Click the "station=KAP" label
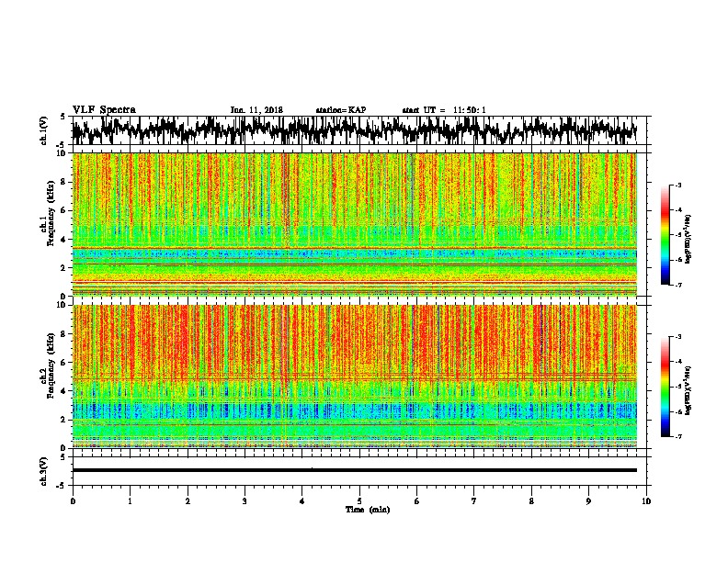 (341, 110)
